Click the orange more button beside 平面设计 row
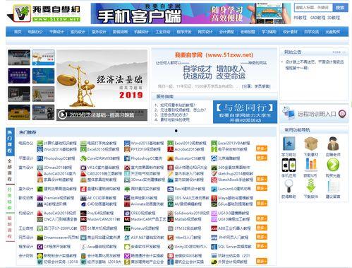Screen dimensions: 352x268 pos(262,158)
